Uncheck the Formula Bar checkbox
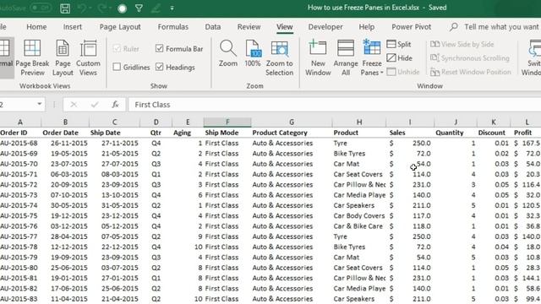Screen dimensions: 541x304 pyautogui.click(x=160, y=49)
